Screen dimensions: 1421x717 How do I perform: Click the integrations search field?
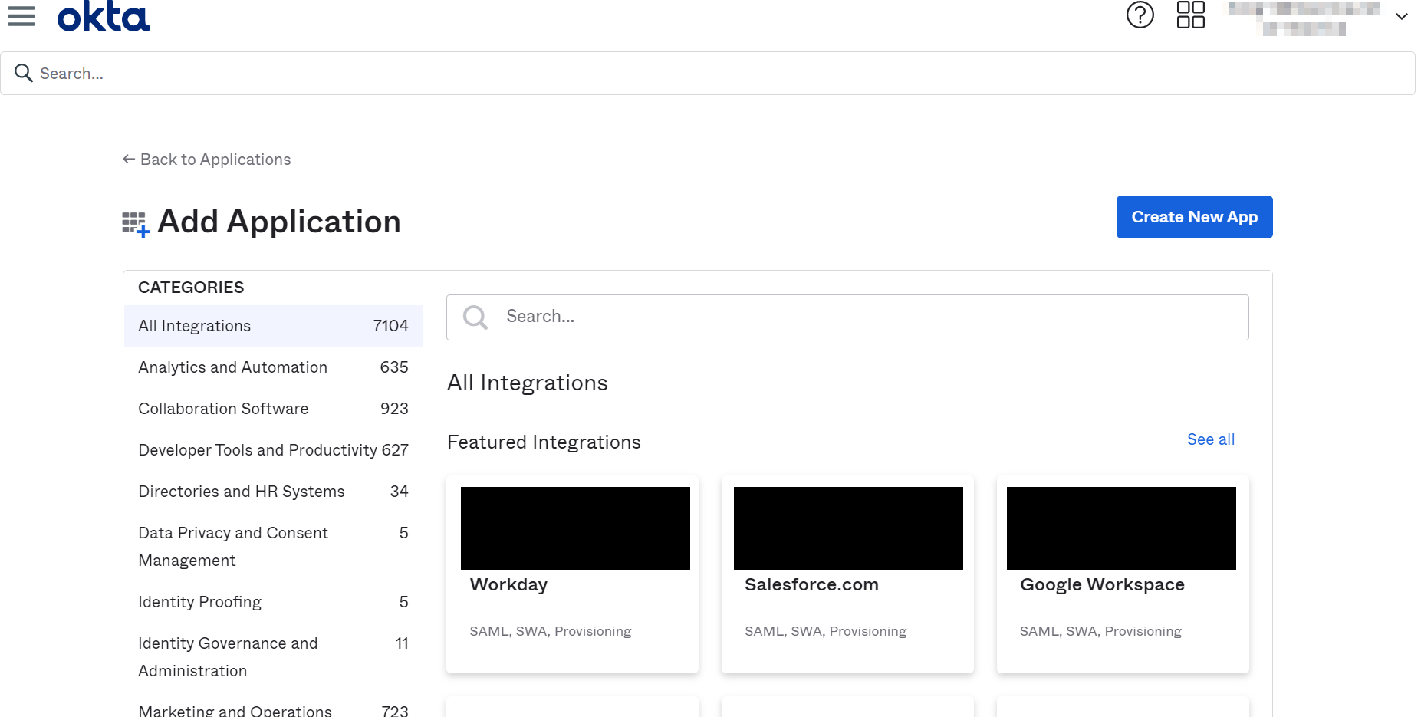[847, 317]
